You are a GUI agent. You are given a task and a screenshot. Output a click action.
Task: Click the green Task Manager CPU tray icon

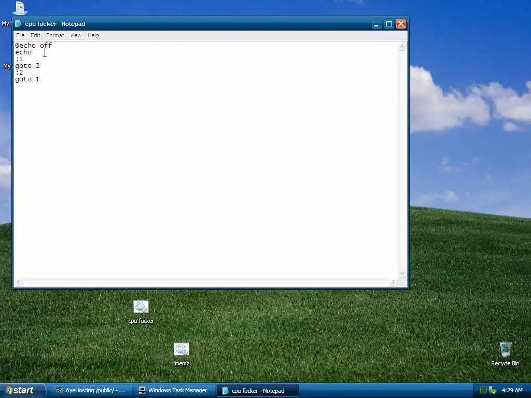(x=483, y=390)
